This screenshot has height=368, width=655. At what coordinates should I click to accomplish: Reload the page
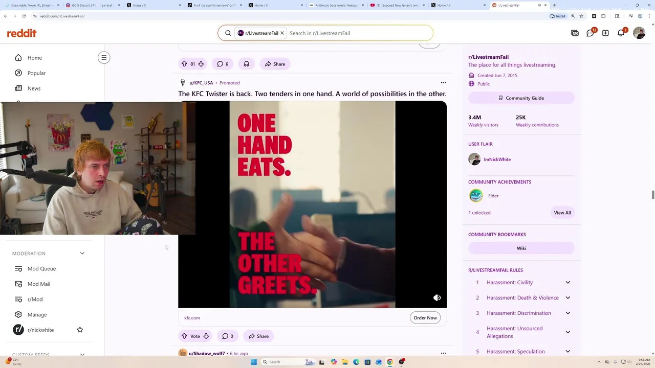pyautogui.click(x=24, y=16)
